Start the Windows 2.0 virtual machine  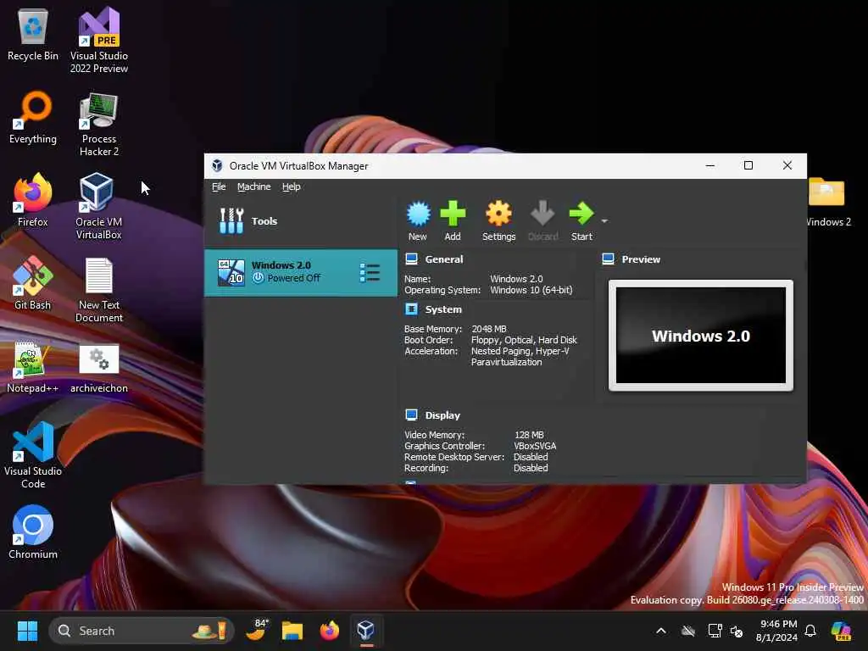pyautogui.click(x=581, y=220)
